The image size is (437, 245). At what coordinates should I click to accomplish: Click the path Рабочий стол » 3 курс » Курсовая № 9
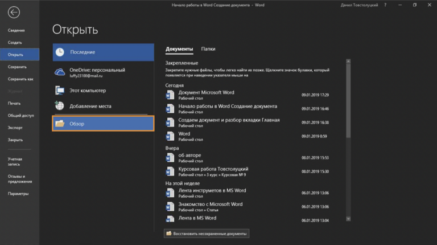212,175
